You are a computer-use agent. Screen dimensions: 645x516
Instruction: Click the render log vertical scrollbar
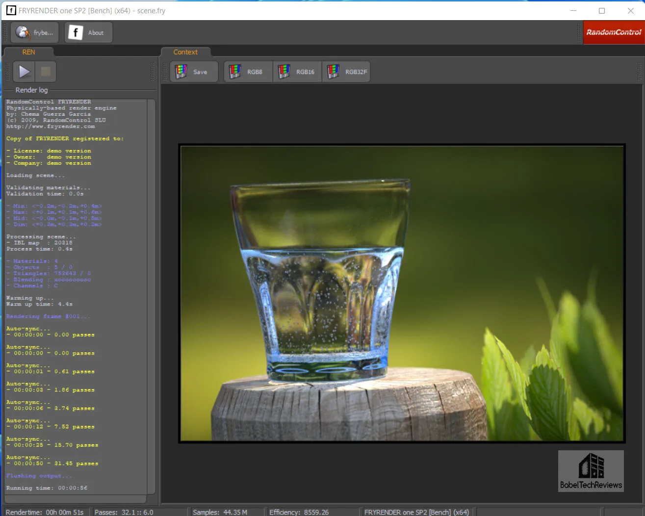[152, 296]
